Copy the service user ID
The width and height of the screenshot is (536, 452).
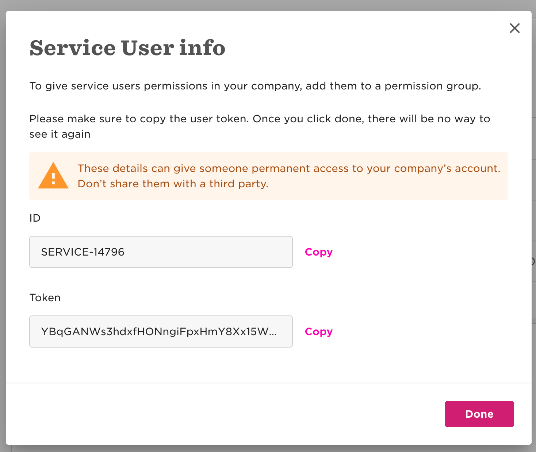319,252
